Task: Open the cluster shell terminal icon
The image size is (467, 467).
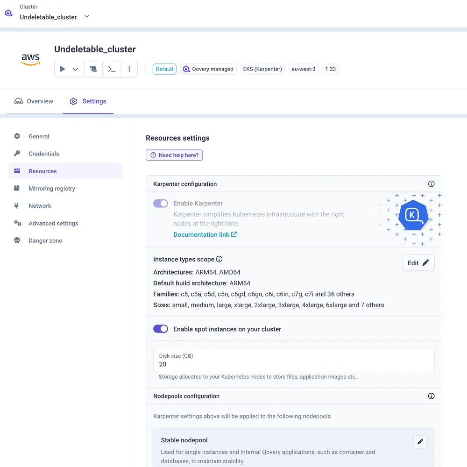Action: pyautogui.click(x=112, y=69)
